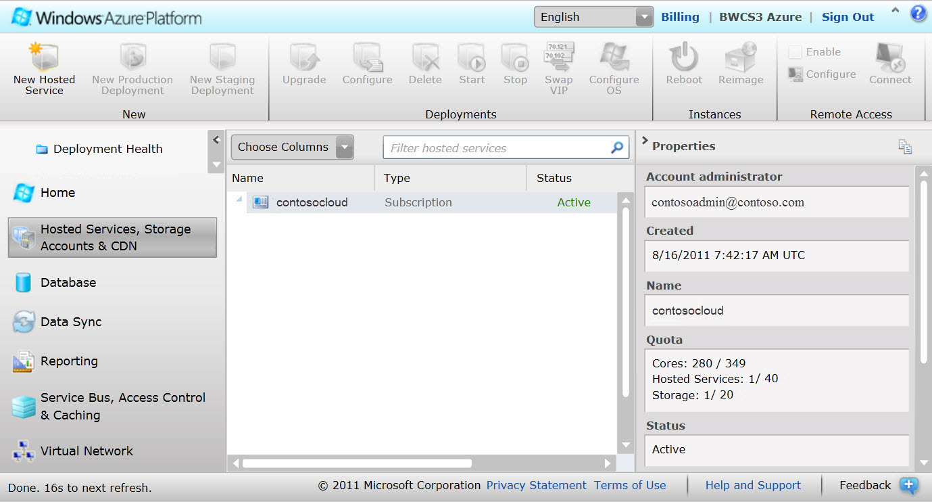Click the Subscription type cell
Viewport: 932px width, 502px height.
click(x=418, y=202)
